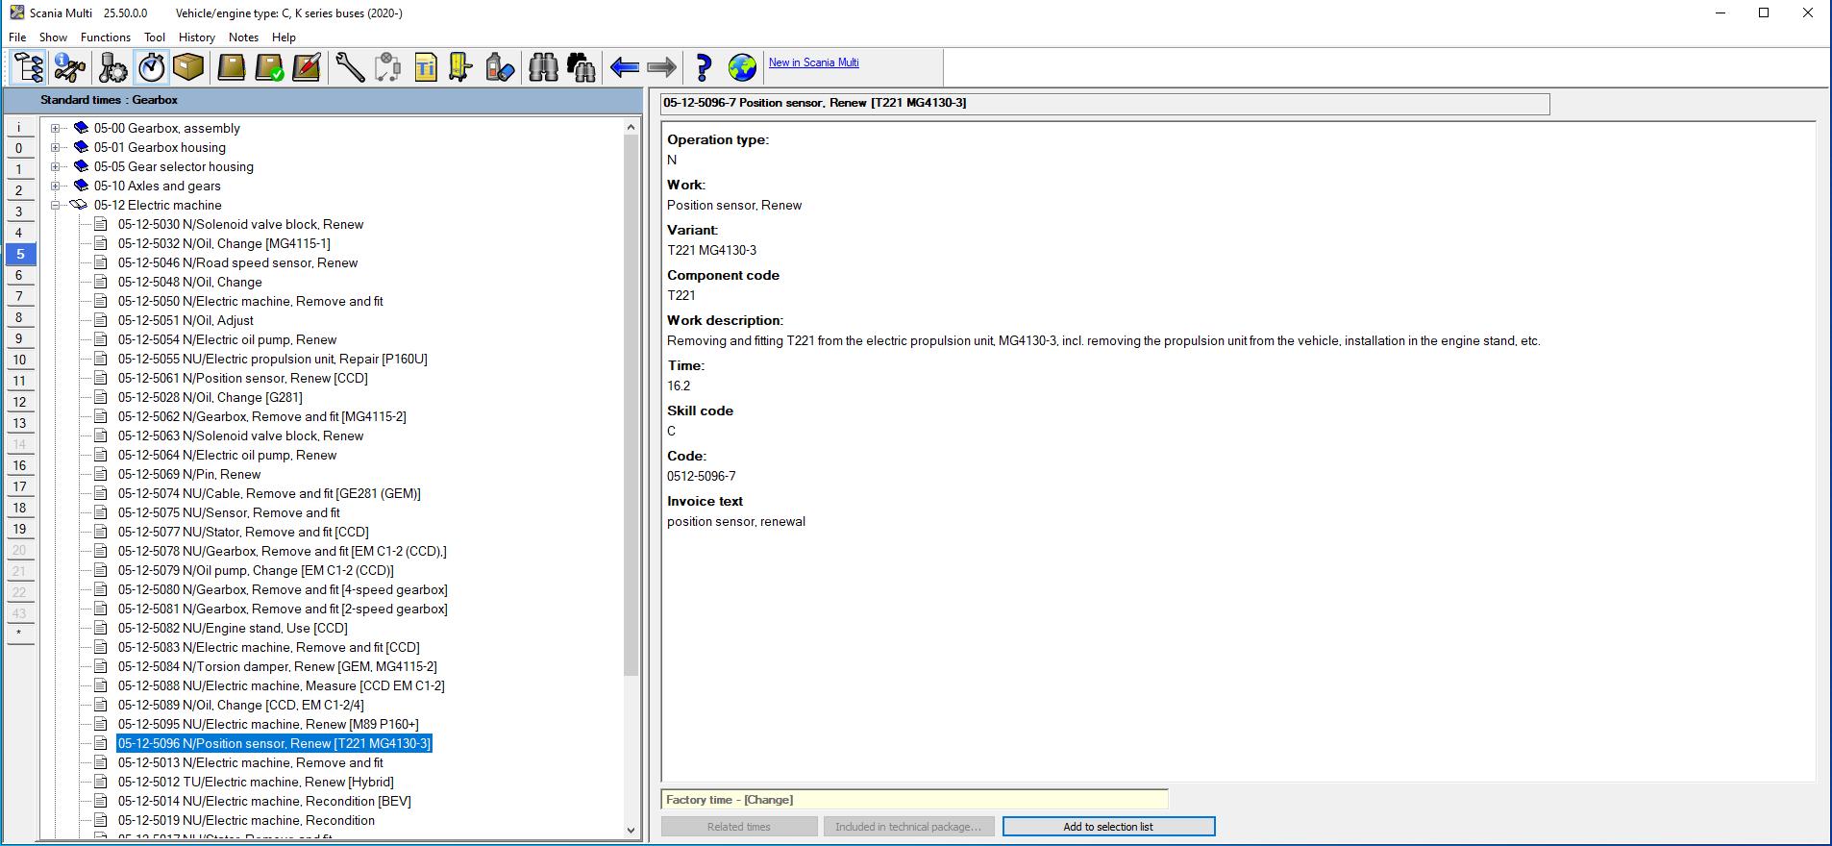Image resolution: width=1832 pixels, height=846 pixels.
Task: Open help with the question mark icon
Action: click(704, 67)
